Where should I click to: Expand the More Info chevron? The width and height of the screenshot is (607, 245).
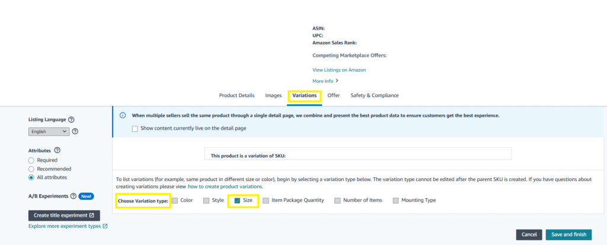pyautogui.click(x=337, y=81)
